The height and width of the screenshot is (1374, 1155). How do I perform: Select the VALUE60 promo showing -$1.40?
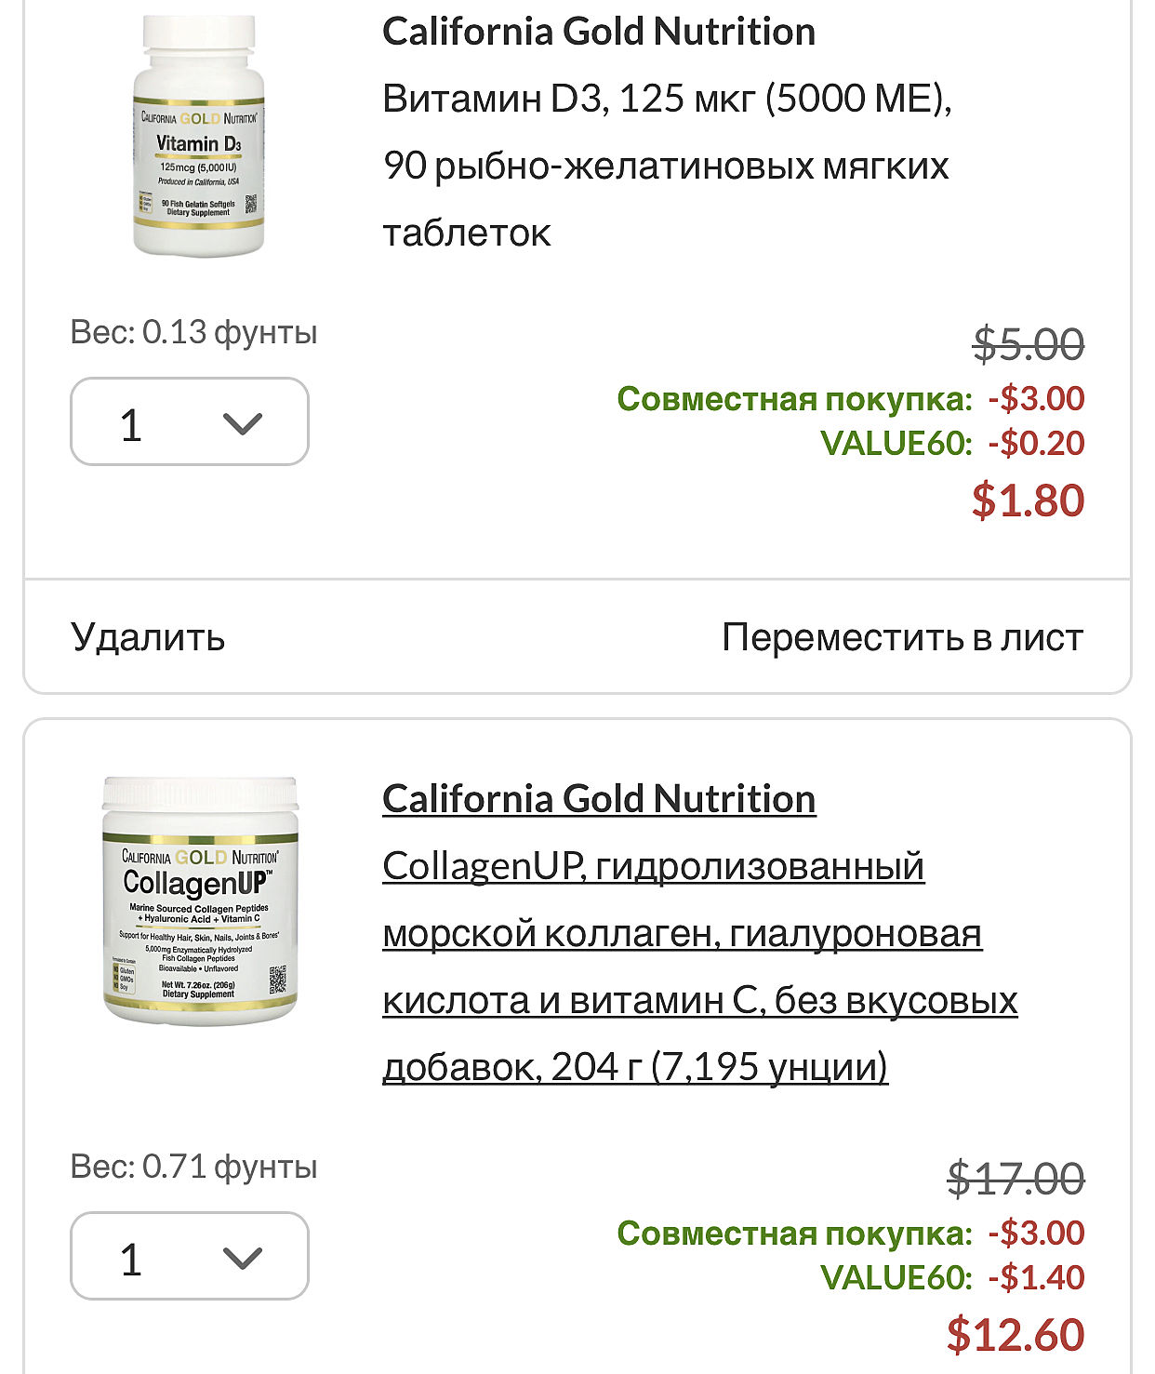click(x=896, y=1277)
